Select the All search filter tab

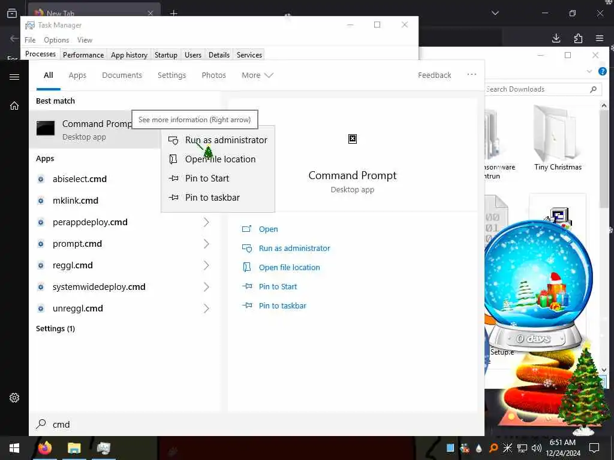click(48, 75)
